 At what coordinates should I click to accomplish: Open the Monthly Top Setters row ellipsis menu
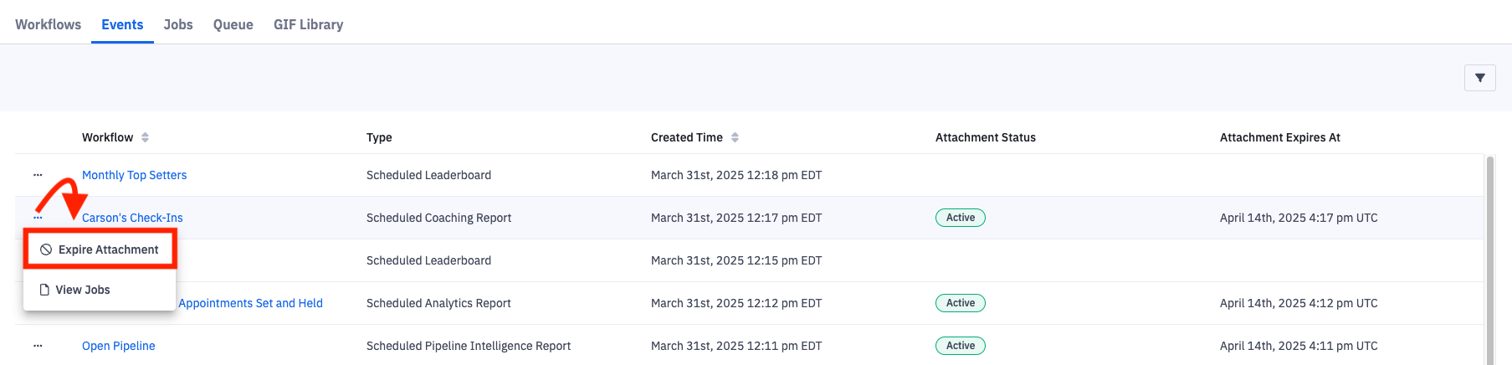[x=38, y=175]
